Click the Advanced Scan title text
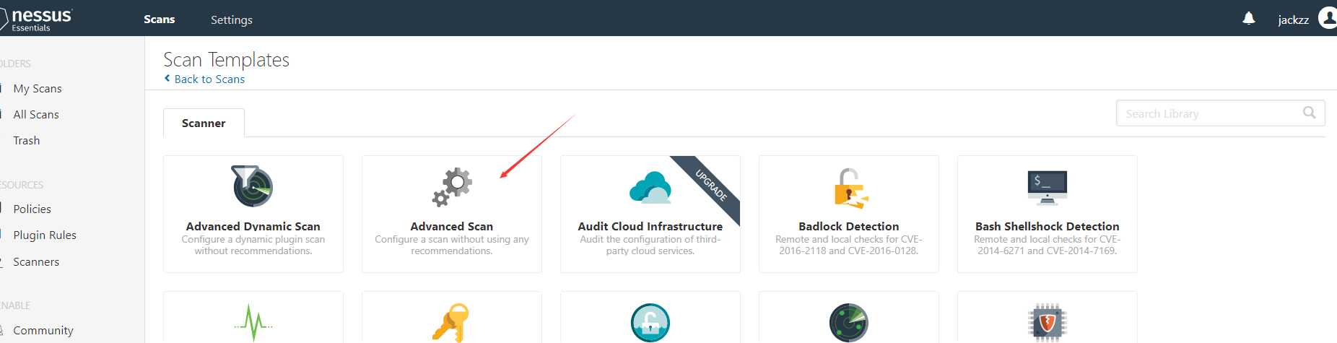This screenshot has width=1337, height=343. click(452, 226)
